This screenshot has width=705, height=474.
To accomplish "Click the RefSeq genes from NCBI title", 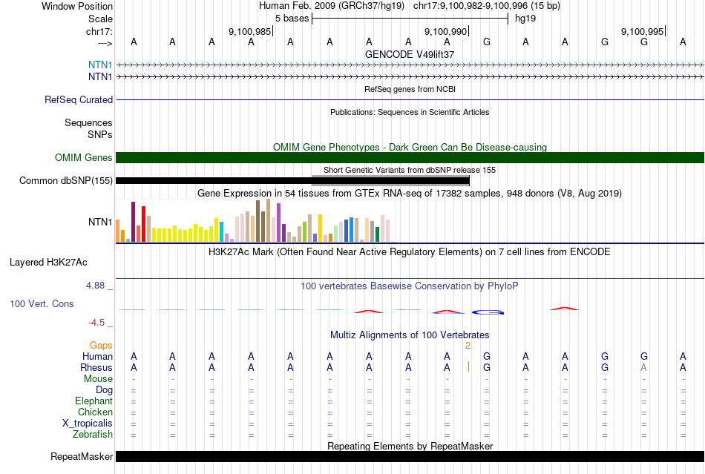I will [x=410, y=89].
